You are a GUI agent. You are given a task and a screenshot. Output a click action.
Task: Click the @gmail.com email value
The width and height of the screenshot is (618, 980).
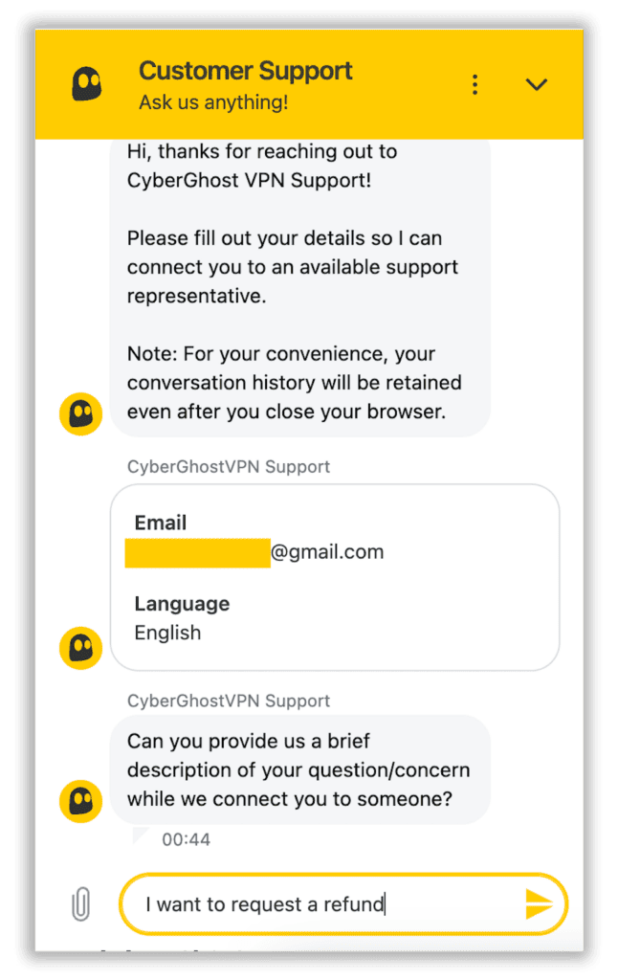tap(327, 552)
